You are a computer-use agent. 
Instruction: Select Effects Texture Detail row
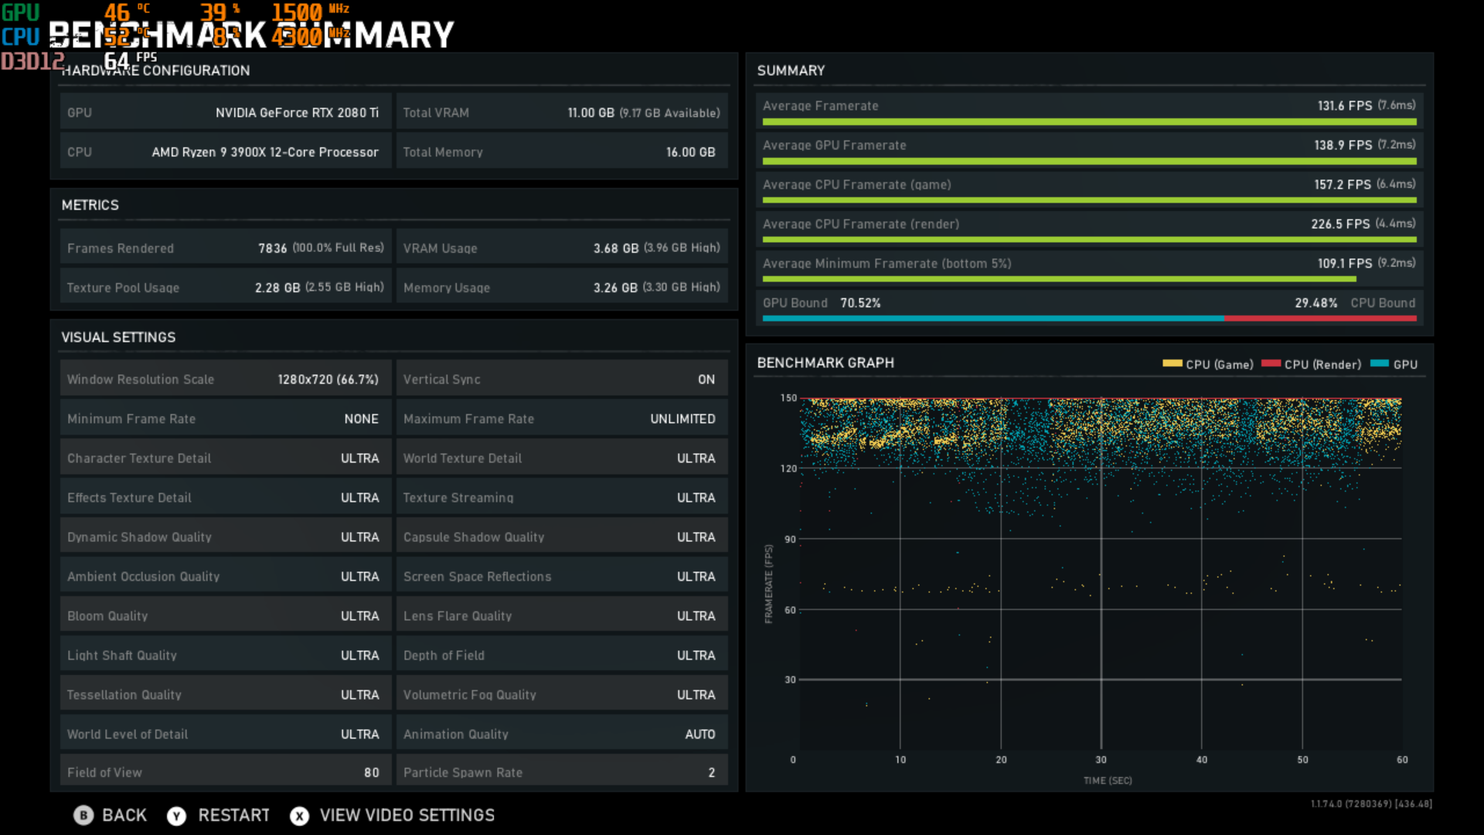[x=226, y=497]
